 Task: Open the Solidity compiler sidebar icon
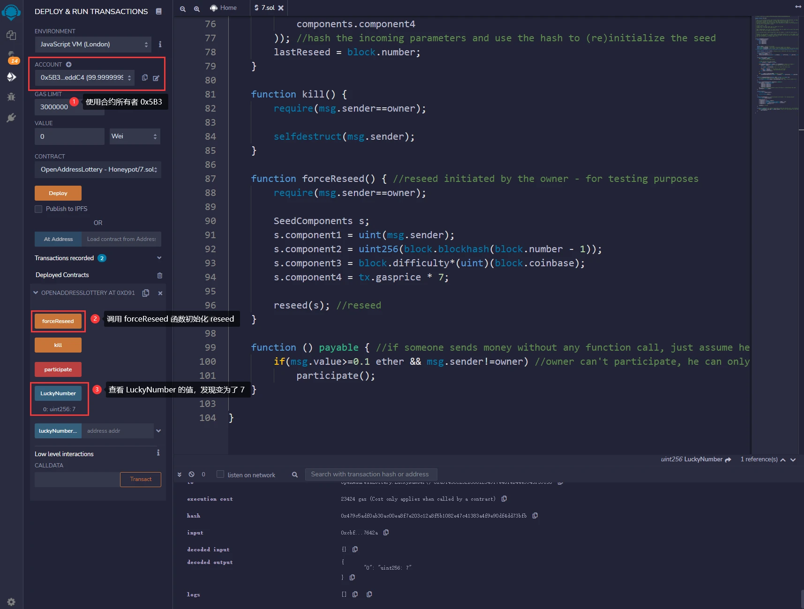[11, 56]
